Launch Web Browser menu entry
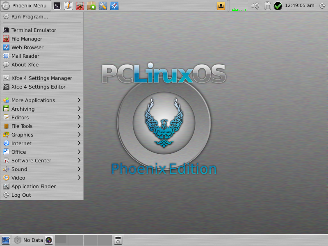The width and height of the screenshot is (328, 246). coord(42,48)
